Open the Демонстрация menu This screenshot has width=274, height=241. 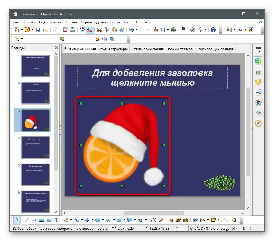108,22
